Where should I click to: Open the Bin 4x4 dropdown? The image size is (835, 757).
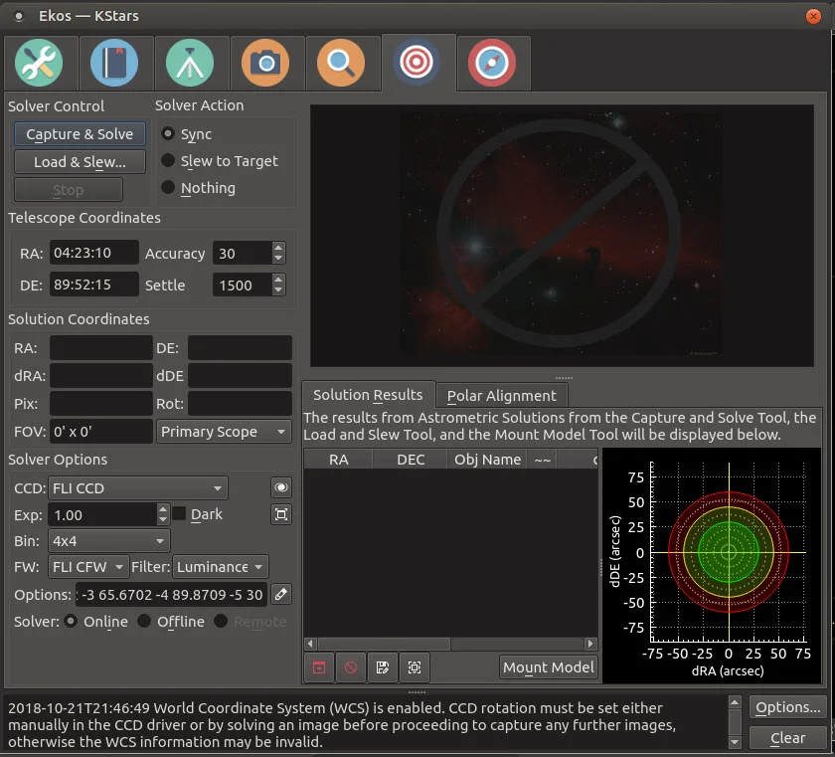click(109, 541)
